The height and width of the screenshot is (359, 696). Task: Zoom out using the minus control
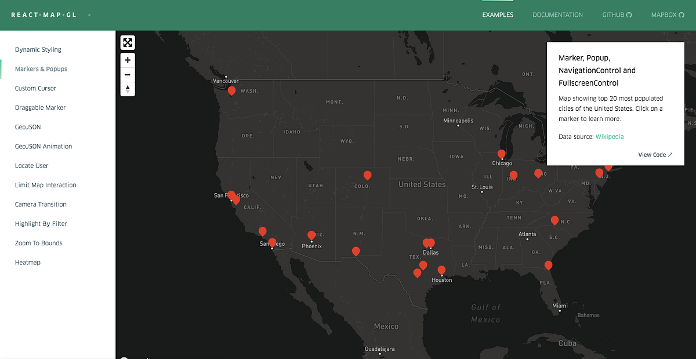pos(128,74)
